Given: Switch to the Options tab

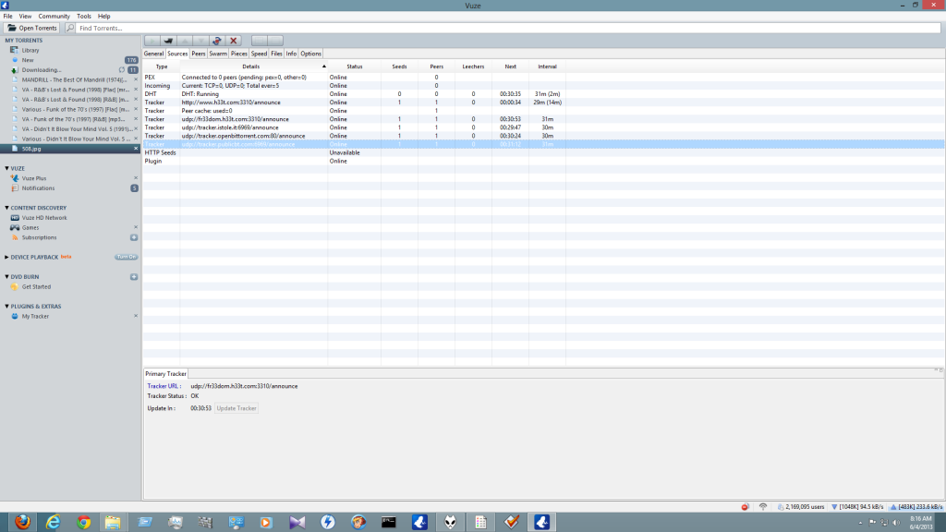Looking at the screenshot, I should pos(310,54).
